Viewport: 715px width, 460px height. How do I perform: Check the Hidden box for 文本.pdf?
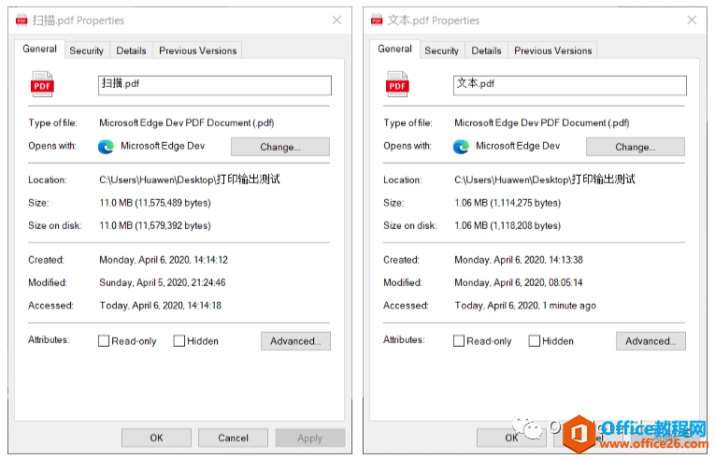pos(535,341)
